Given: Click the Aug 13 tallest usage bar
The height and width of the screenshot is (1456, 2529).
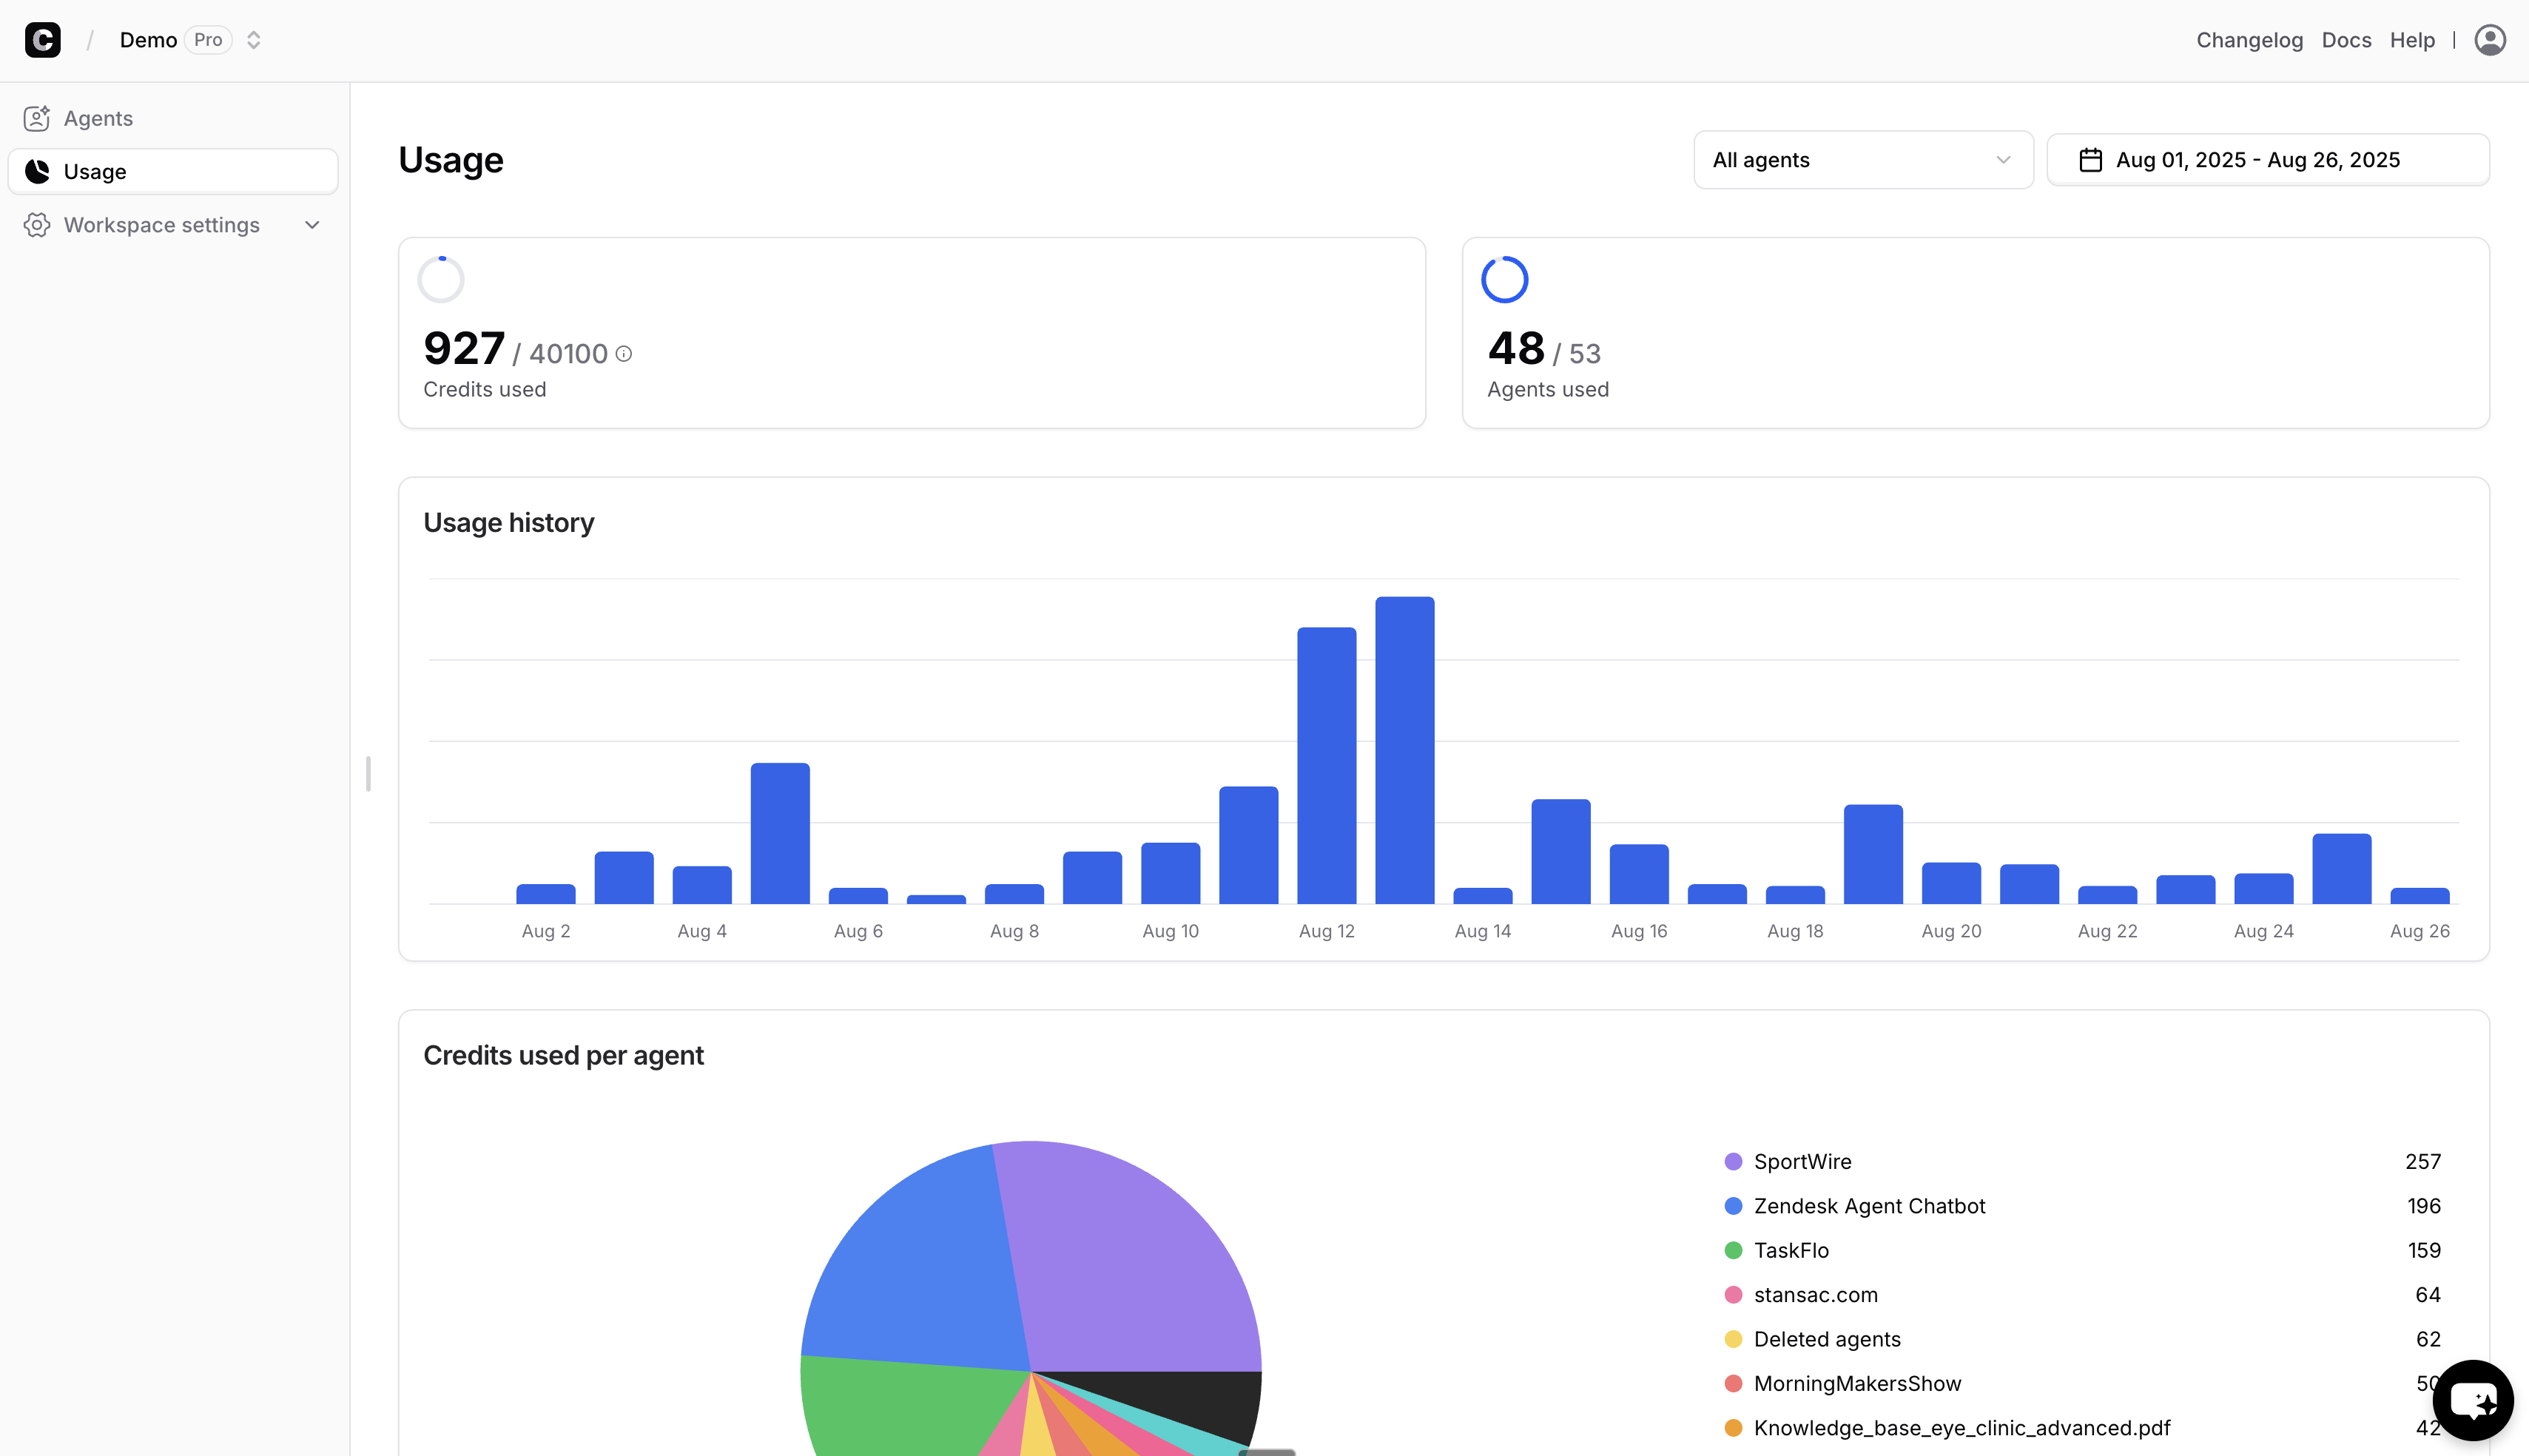Looking at the screenshot, I should point(1404,750).
